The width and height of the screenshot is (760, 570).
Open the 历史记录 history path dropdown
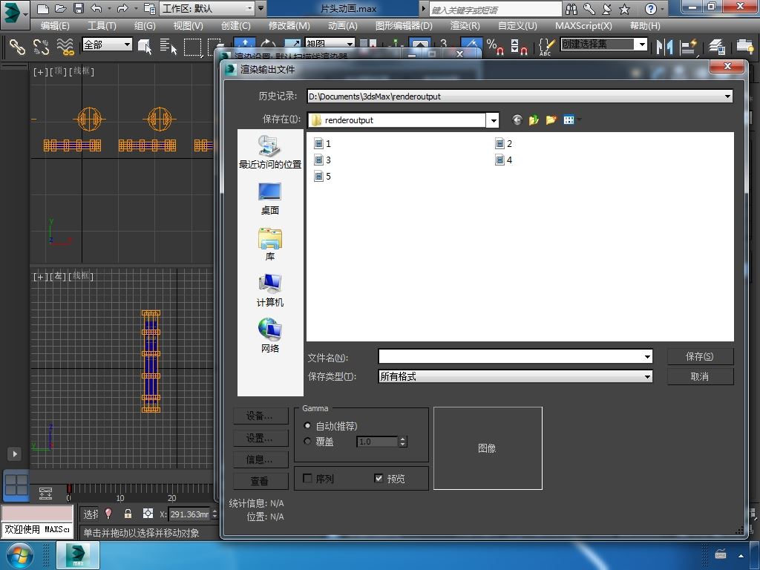coord(727,96)
